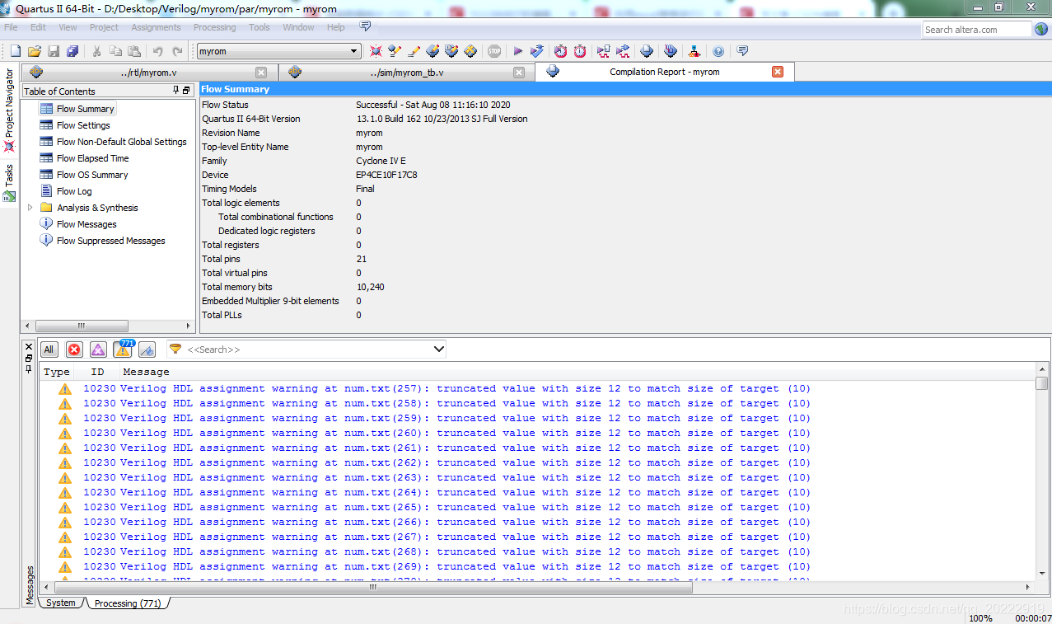
Task: Open Quartus Help via question mark icon
Action: tap(718, 50)
